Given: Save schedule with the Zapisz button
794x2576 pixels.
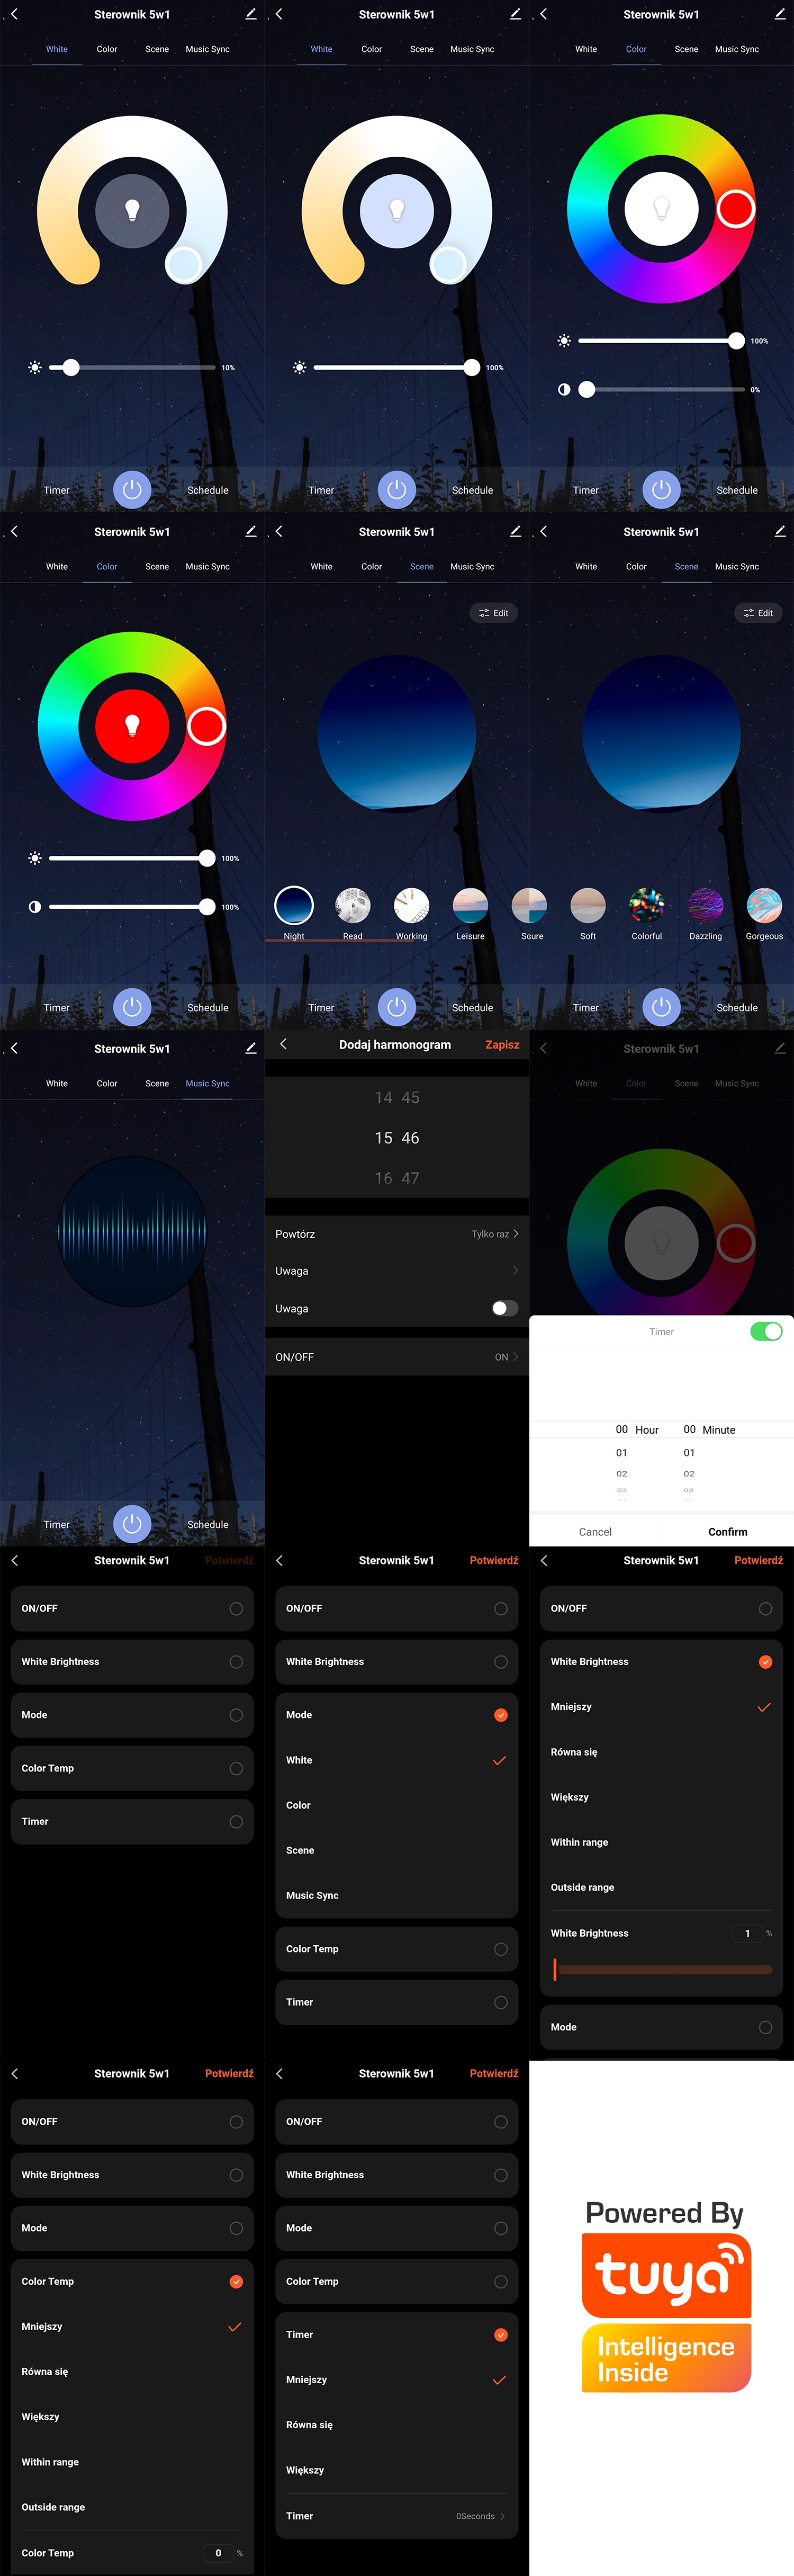Looking at the screenshot, I should point(502,1044).
